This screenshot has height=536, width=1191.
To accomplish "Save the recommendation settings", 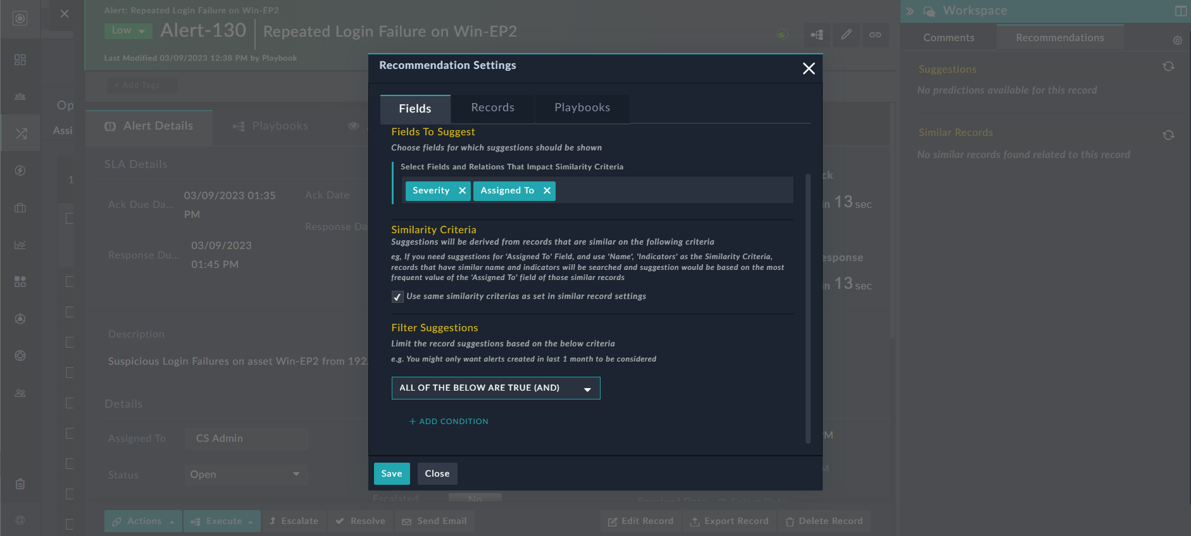I will (392, 473).
